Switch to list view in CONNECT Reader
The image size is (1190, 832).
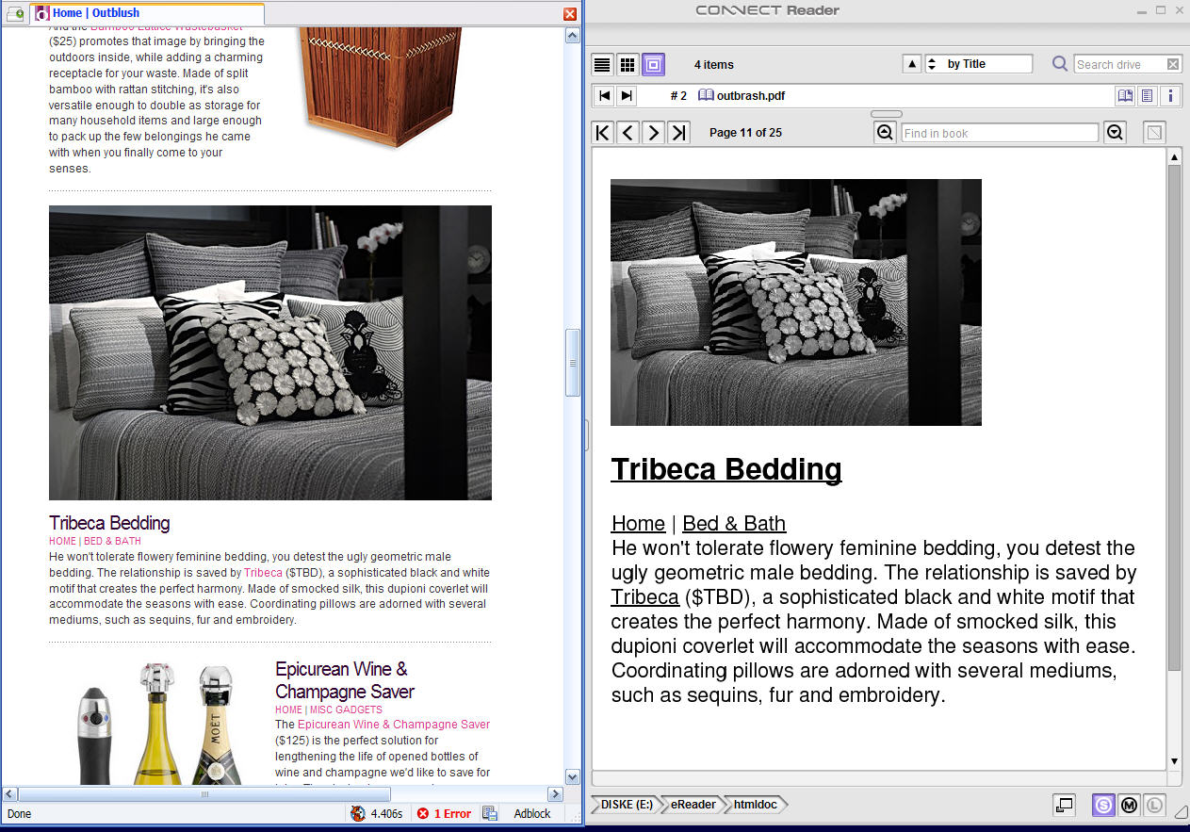pyautogui.click(x=602, y=65)
